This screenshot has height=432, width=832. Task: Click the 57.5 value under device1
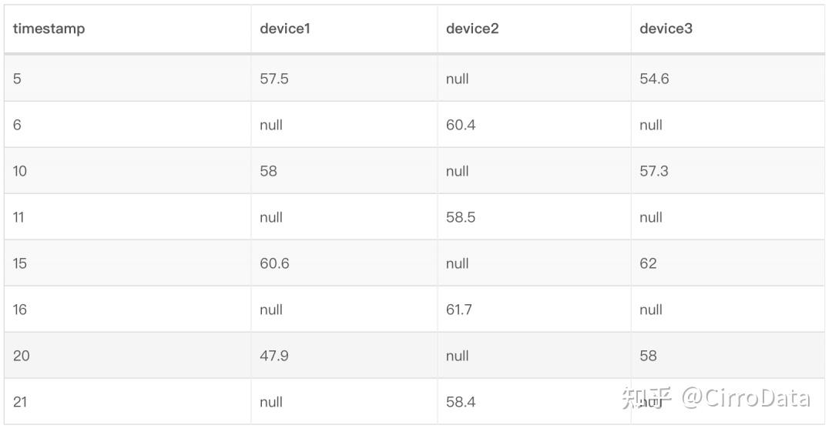[x=274, y=79]
